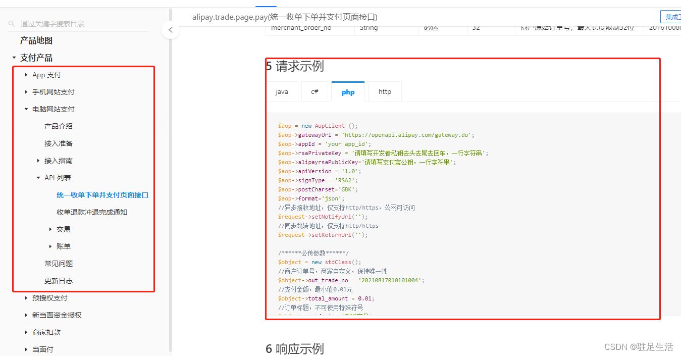Click the out_trade_no code line
This screenshot has width=681, height=356.
click(x=351, y=280)
